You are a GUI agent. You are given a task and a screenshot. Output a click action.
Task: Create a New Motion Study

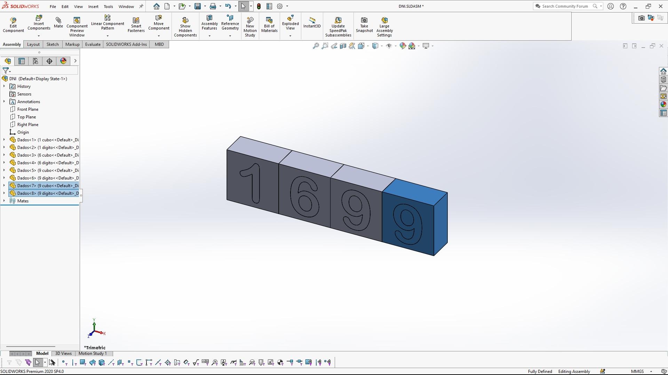[x=250, y=27]
